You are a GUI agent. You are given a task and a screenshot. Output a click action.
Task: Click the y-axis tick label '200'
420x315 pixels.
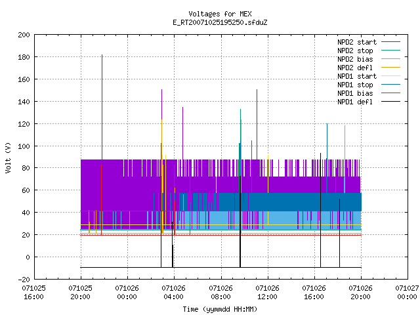(x=24, y=35)
